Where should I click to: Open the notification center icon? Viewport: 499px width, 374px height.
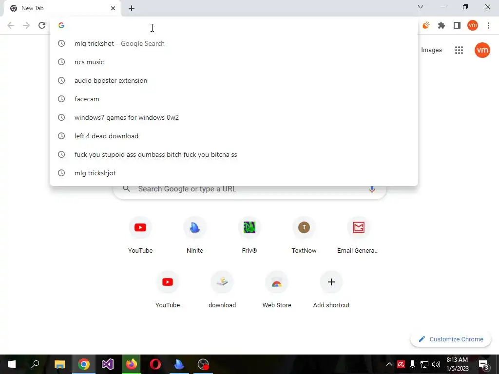(484, 364)
